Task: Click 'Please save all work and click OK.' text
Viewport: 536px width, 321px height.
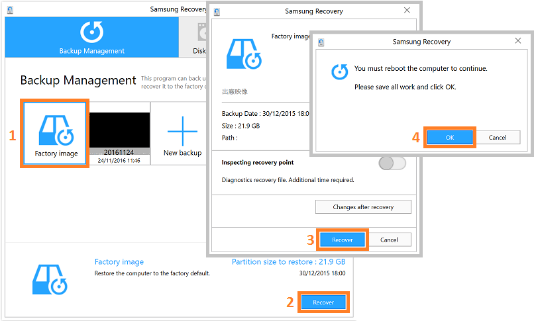Action: pyautogui.click(x=405, y=87)
